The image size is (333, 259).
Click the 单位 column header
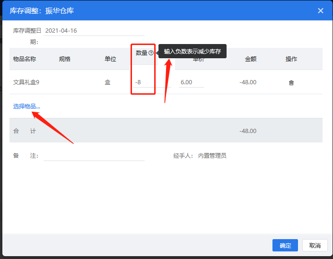click(x=110, y=59)
